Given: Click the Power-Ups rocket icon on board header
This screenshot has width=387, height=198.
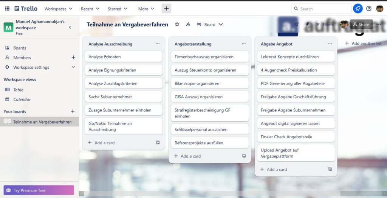Looking at the screenshot, I should click(297, 25).
